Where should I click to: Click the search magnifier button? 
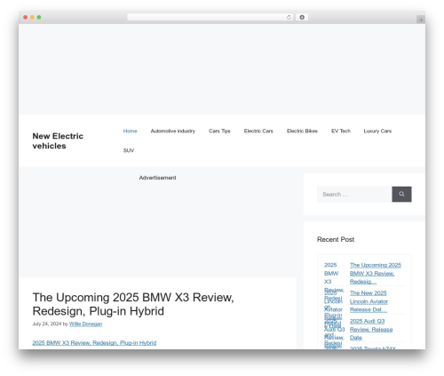pyautogui.click(x=401, y=194)
